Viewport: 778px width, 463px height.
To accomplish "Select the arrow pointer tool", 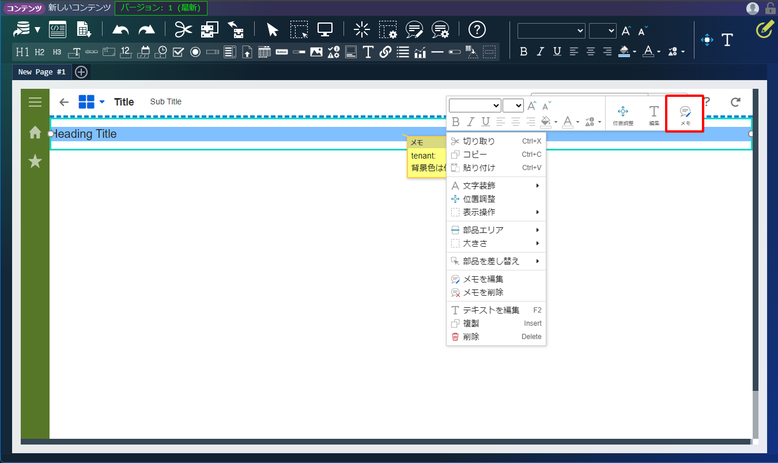I will [x=273, y=30].
